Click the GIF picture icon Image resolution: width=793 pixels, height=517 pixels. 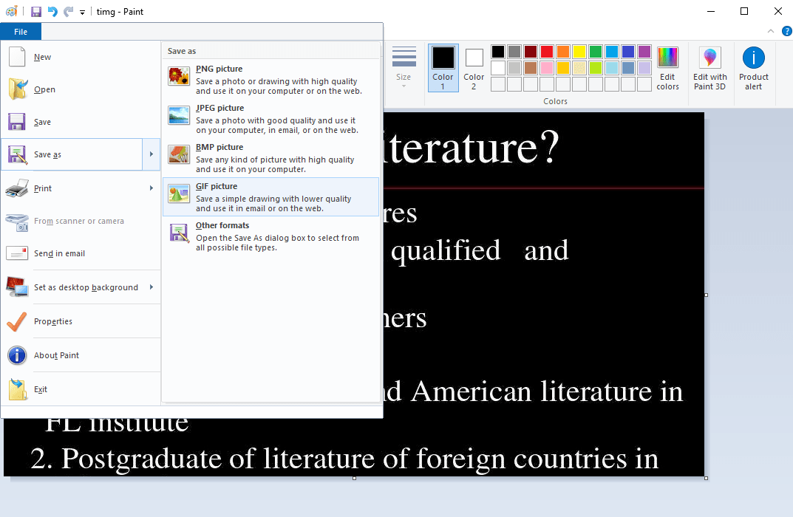(x=179, y=194)
